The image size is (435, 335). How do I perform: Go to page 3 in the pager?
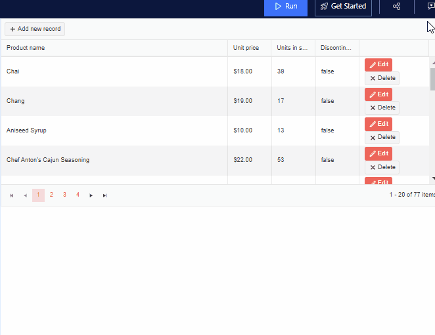64,195
